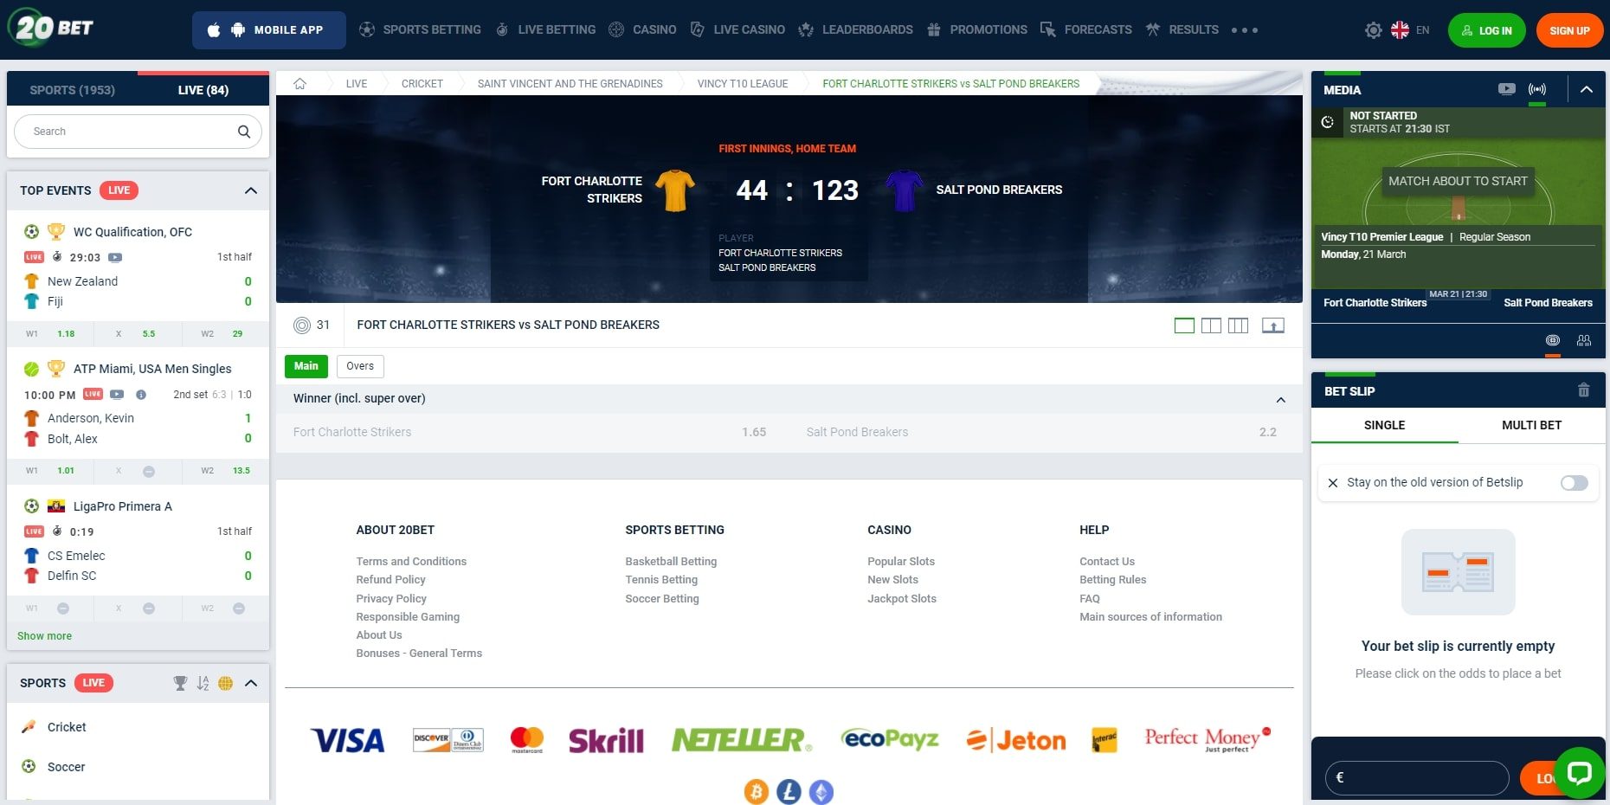This screenshot has height=805, width=1610.
Task: Click pitch view icon below match tracker
Action: (x=1553, y=340)
